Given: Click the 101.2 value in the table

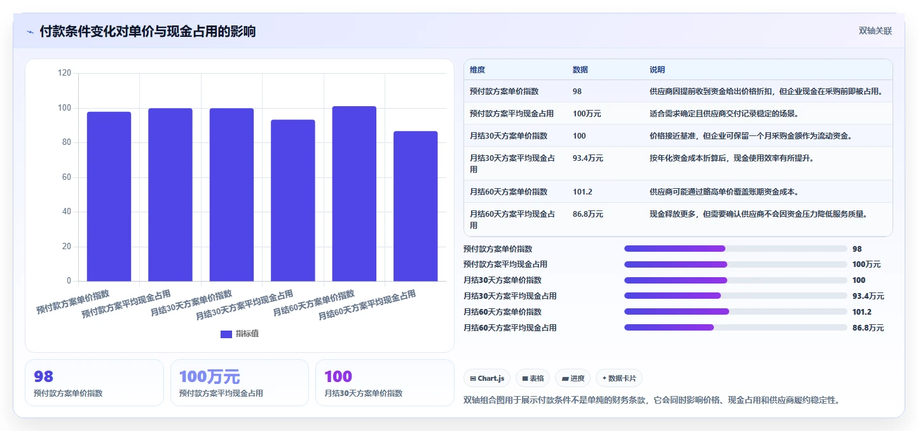Looking at the screenshot, I should (582, 192).
